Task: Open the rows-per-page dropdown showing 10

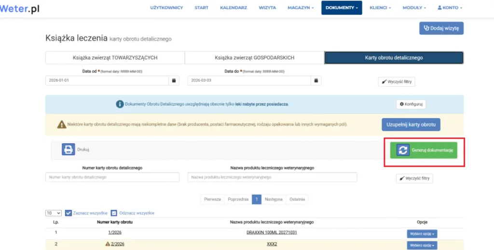Action: click(x=54, y=213)
